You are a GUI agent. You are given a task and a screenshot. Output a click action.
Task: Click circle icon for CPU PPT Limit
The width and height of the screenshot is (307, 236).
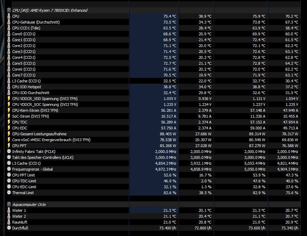[x=9, y=175]
